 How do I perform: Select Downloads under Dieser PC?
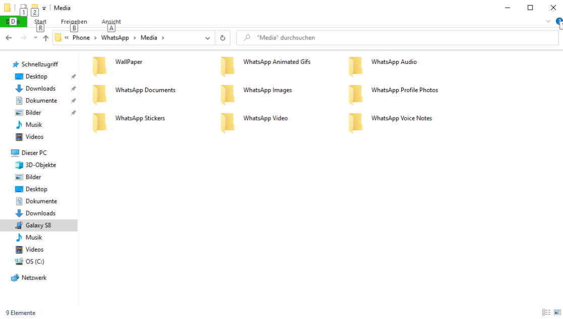pos(41,213)
